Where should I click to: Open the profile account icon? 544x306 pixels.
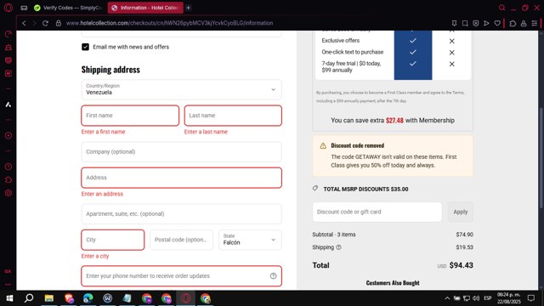[524, 23]
